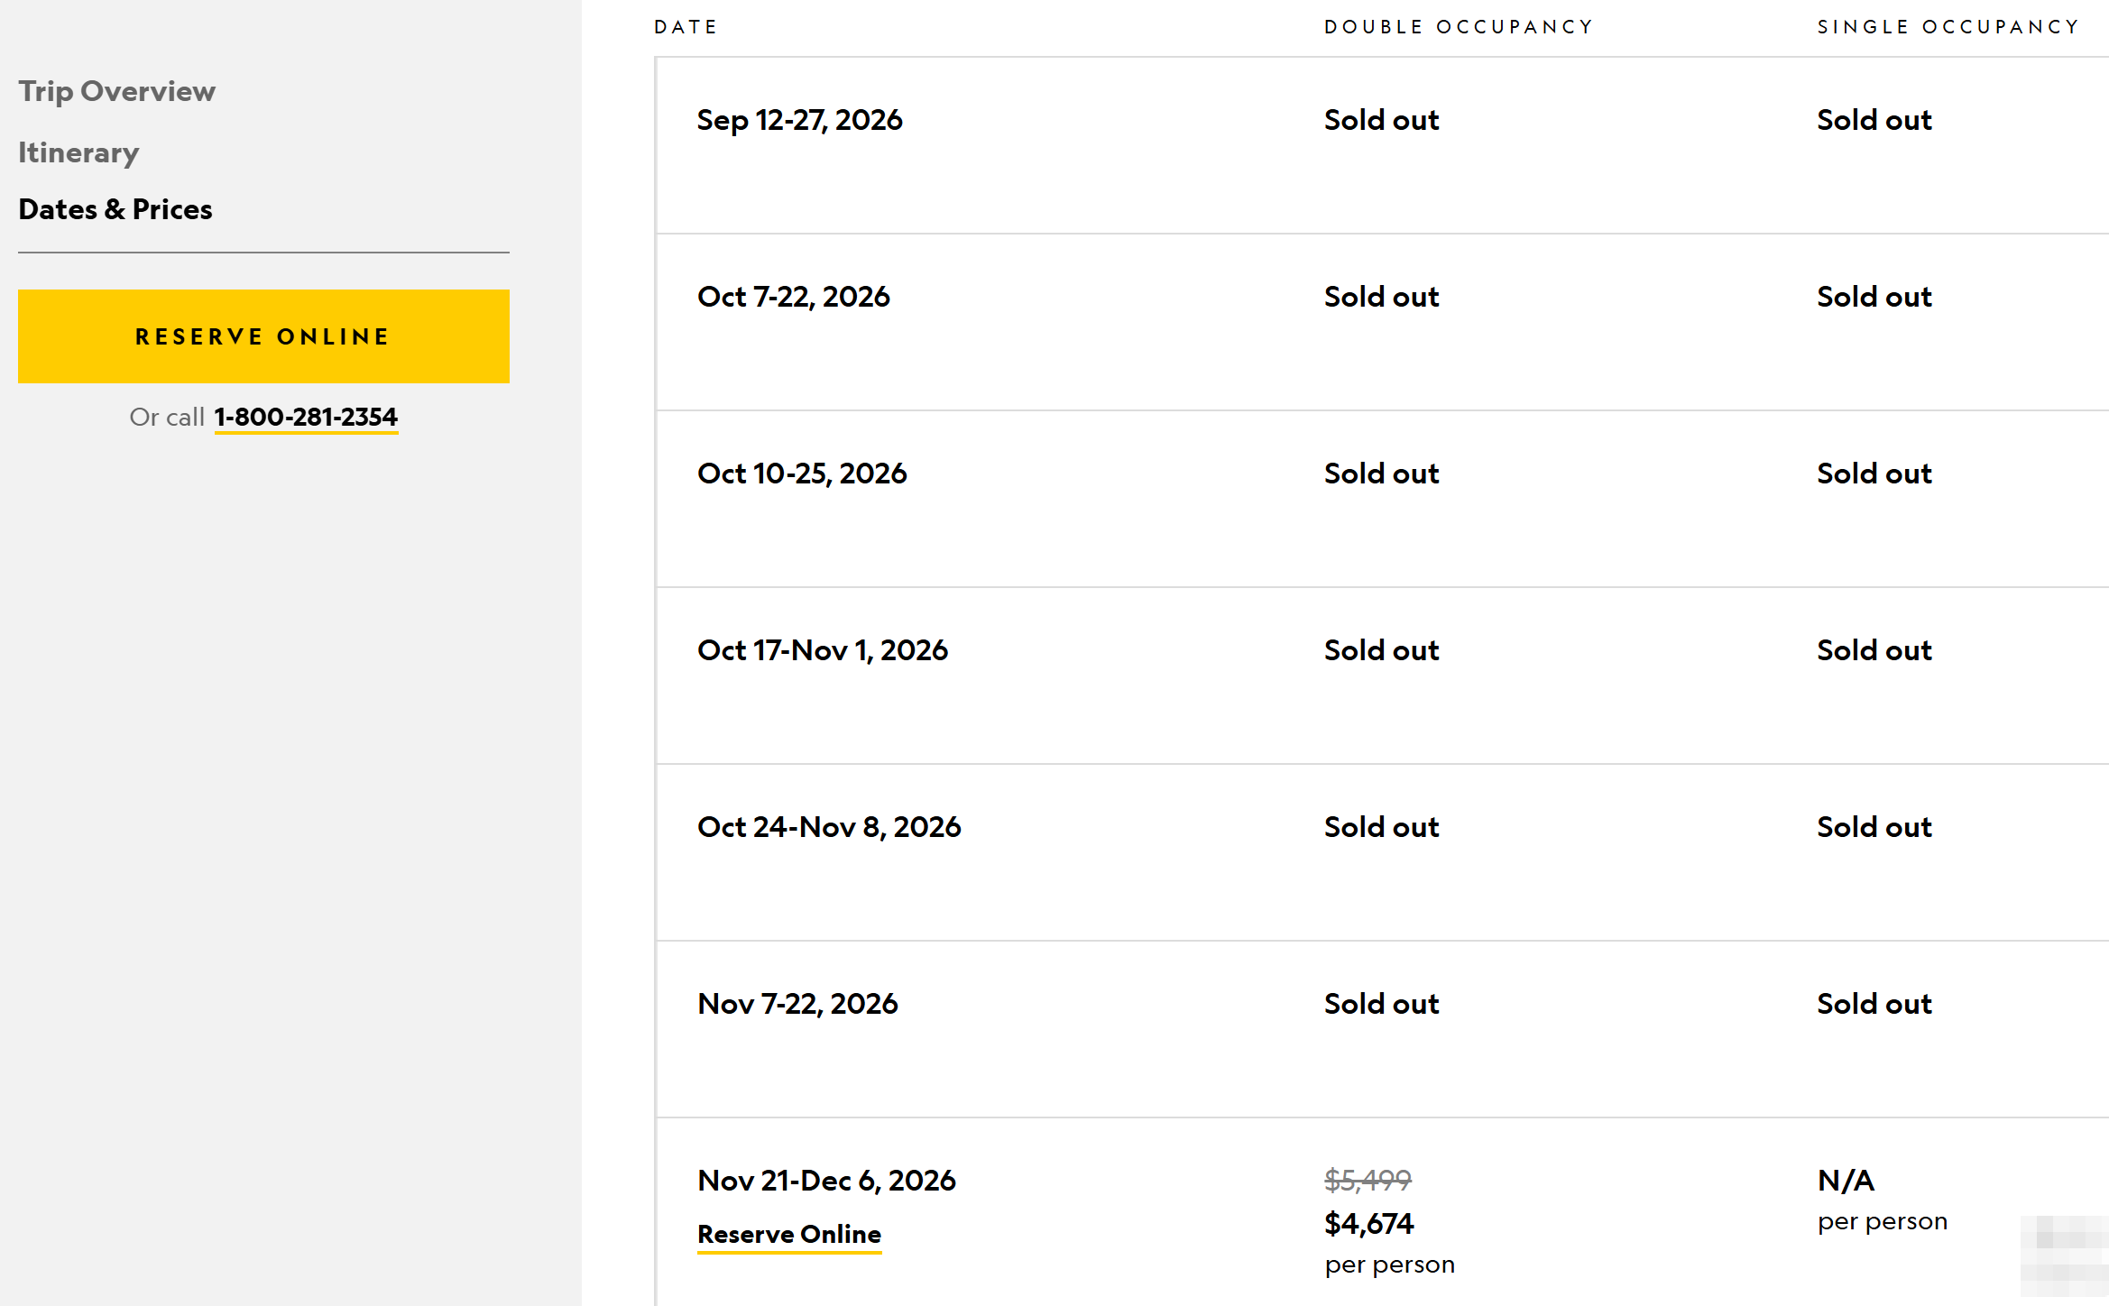Image resolution: width=2109 pixels, height=1306 pixels.
Task: Select the Oct 10-25, 2026 departure
Action: [x=1382, y=499]
